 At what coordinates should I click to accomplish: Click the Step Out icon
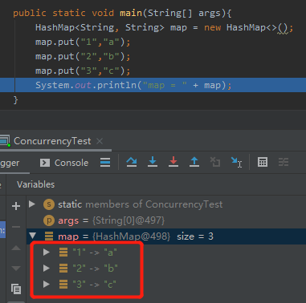click(194, 162)
